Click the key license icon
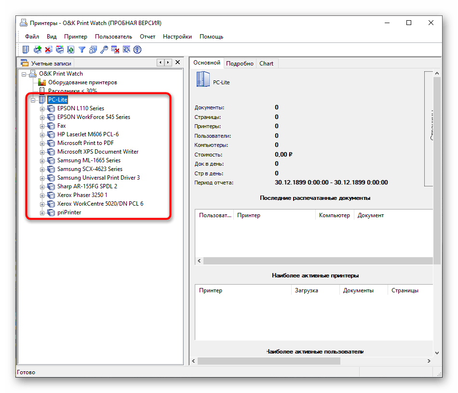Image resolution: width=458 pixels, height=393 pixels. (x=104, y=50)
